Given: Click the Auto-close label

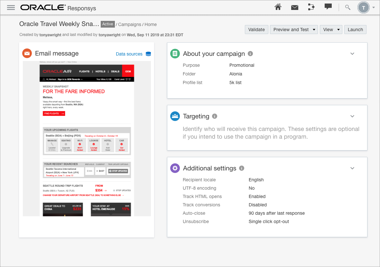Looking at the screenshot, I should pos(194,213).
